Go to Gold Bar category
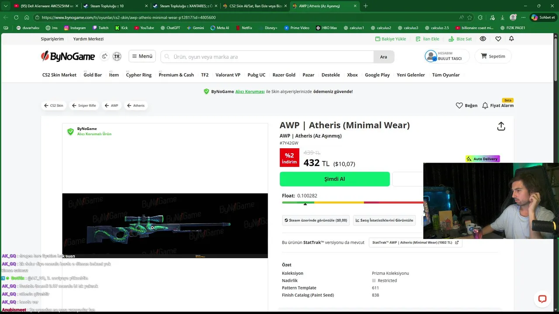This screenshot has height=314, width=559. tap(93, 75)
